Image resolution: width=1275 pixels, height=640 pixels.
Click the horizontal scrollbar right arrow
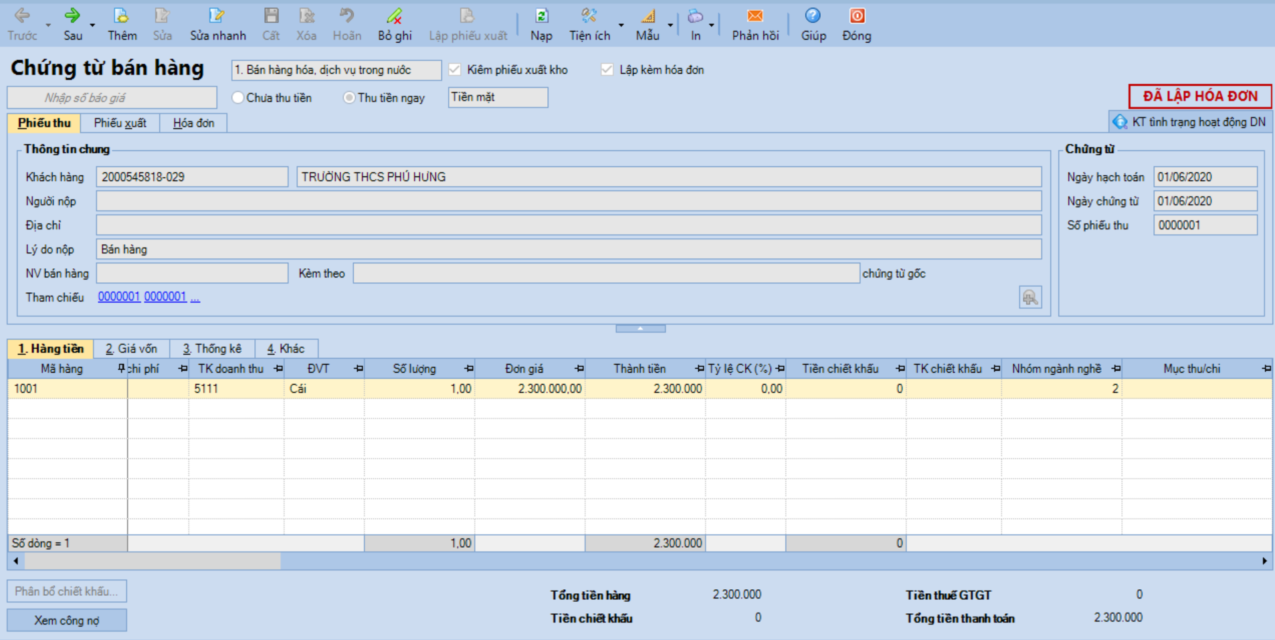(1264, 561)
